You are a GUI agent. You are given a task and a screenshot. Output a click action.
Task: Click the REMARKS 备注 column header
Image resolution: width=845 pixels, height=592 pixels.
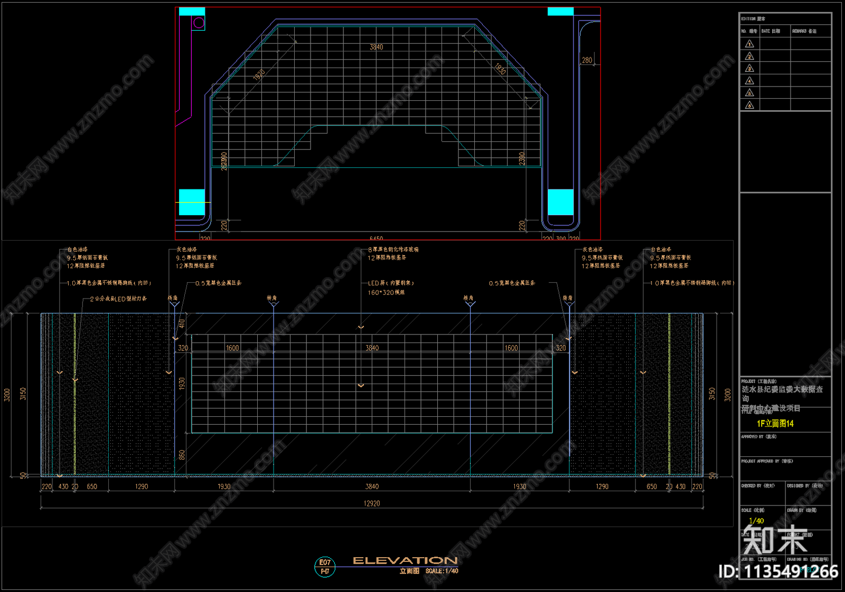pos(804,31)
